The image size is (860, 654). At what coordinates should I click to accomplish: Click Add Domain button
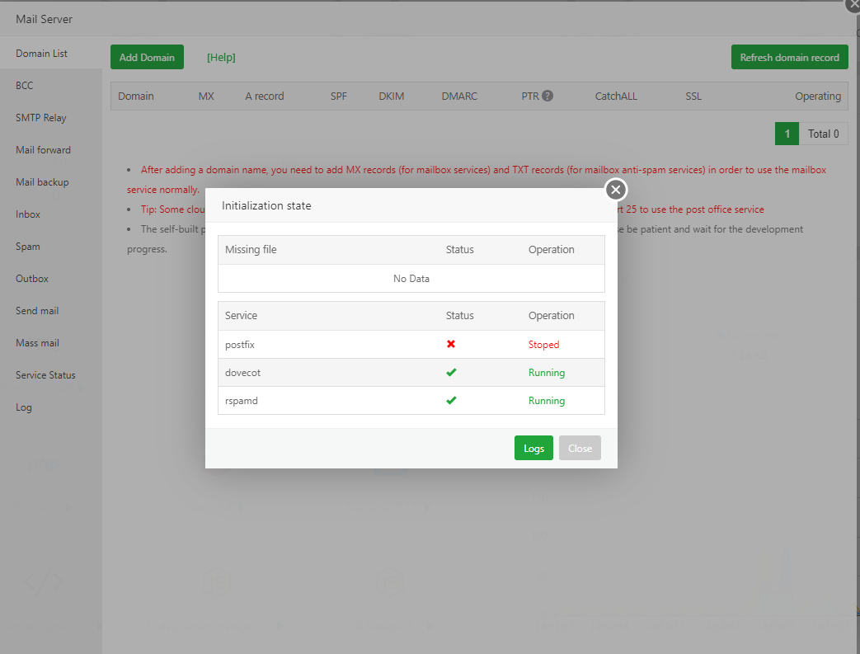tap(147, 57)
